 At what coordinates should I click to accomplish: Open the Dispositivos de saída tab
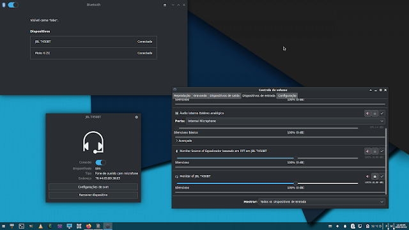point(224,96)
